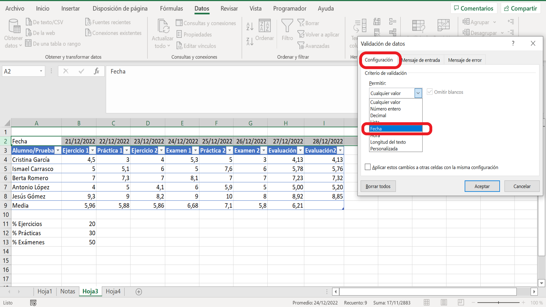Image resolution: width=546 pixels, height=307 pixels.
Task: Open Propiedades of the data range
Action: [194, 34]
